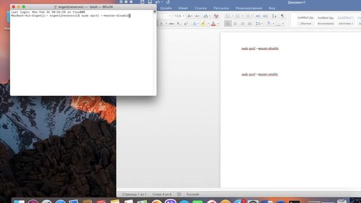Open the line spacing dropdown arrow
Image resolution: width=361 pixels, height=203 pixels.
click(262, 24)
